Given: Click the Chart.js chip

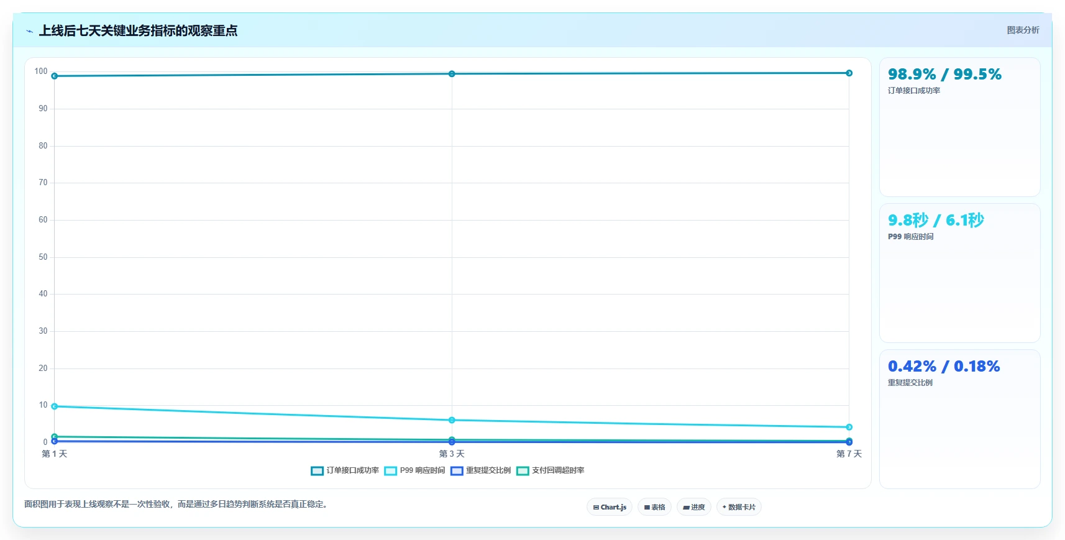Looking at the screenshot, I should (610, 507).
